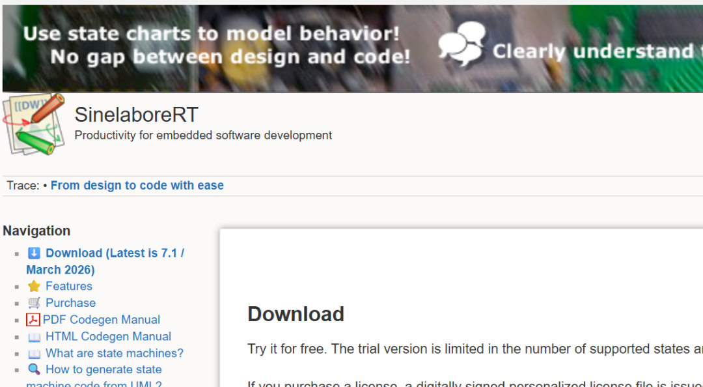Open the HTML Codegen Manual link

pos(108,336)
